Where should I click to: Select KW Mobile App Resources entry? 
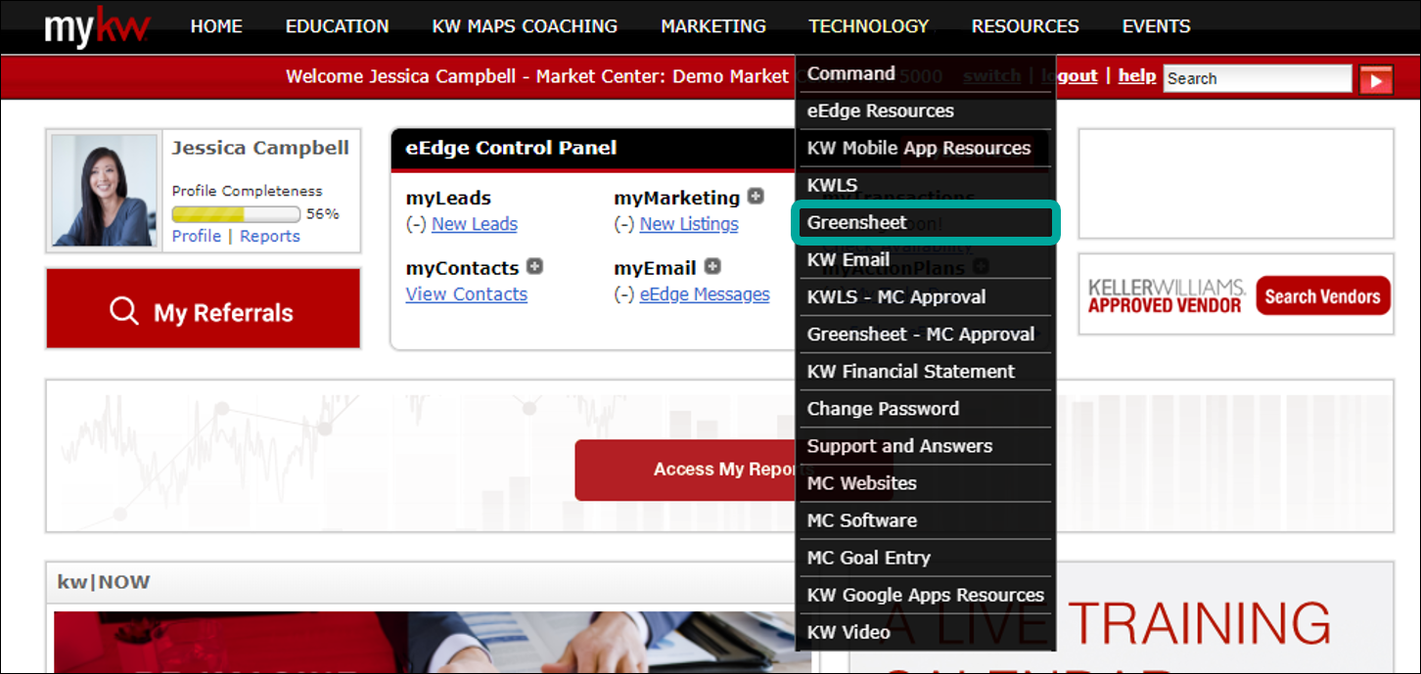pos(926,148)
